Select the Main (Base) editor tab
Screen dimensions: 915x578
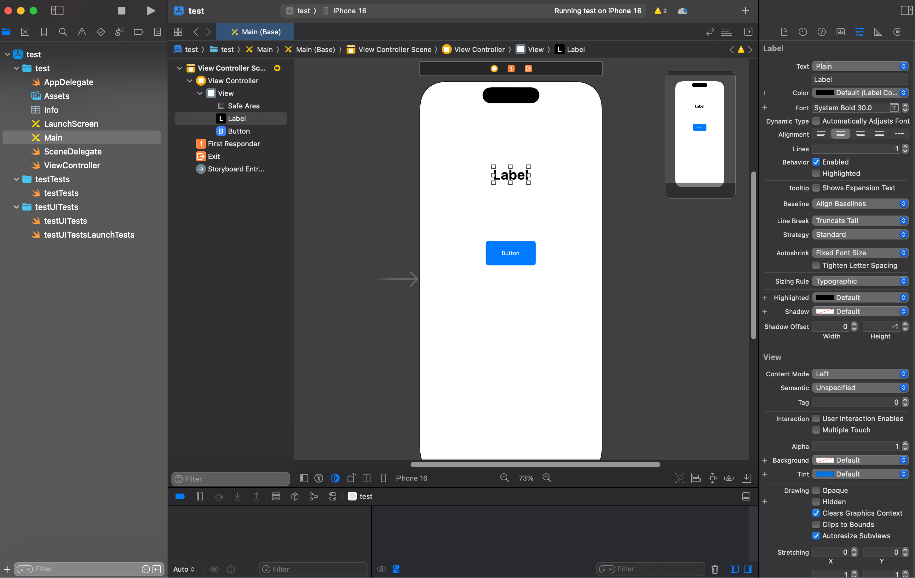pyautogui.click(x=256, y=32)
